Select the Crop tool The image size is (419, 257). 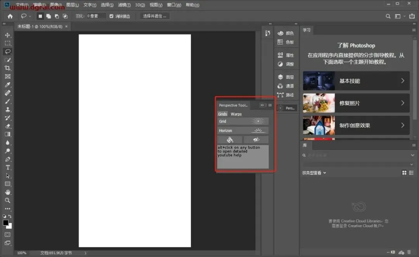(x=7, y=68)
